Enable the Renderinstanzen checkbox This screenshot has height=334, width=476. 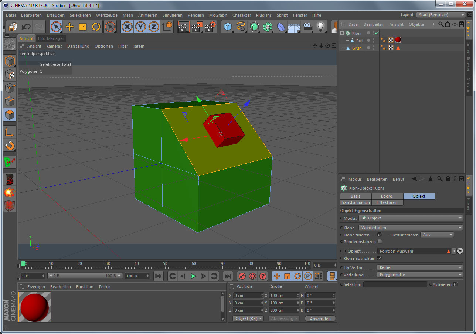[x=380, y=242]
